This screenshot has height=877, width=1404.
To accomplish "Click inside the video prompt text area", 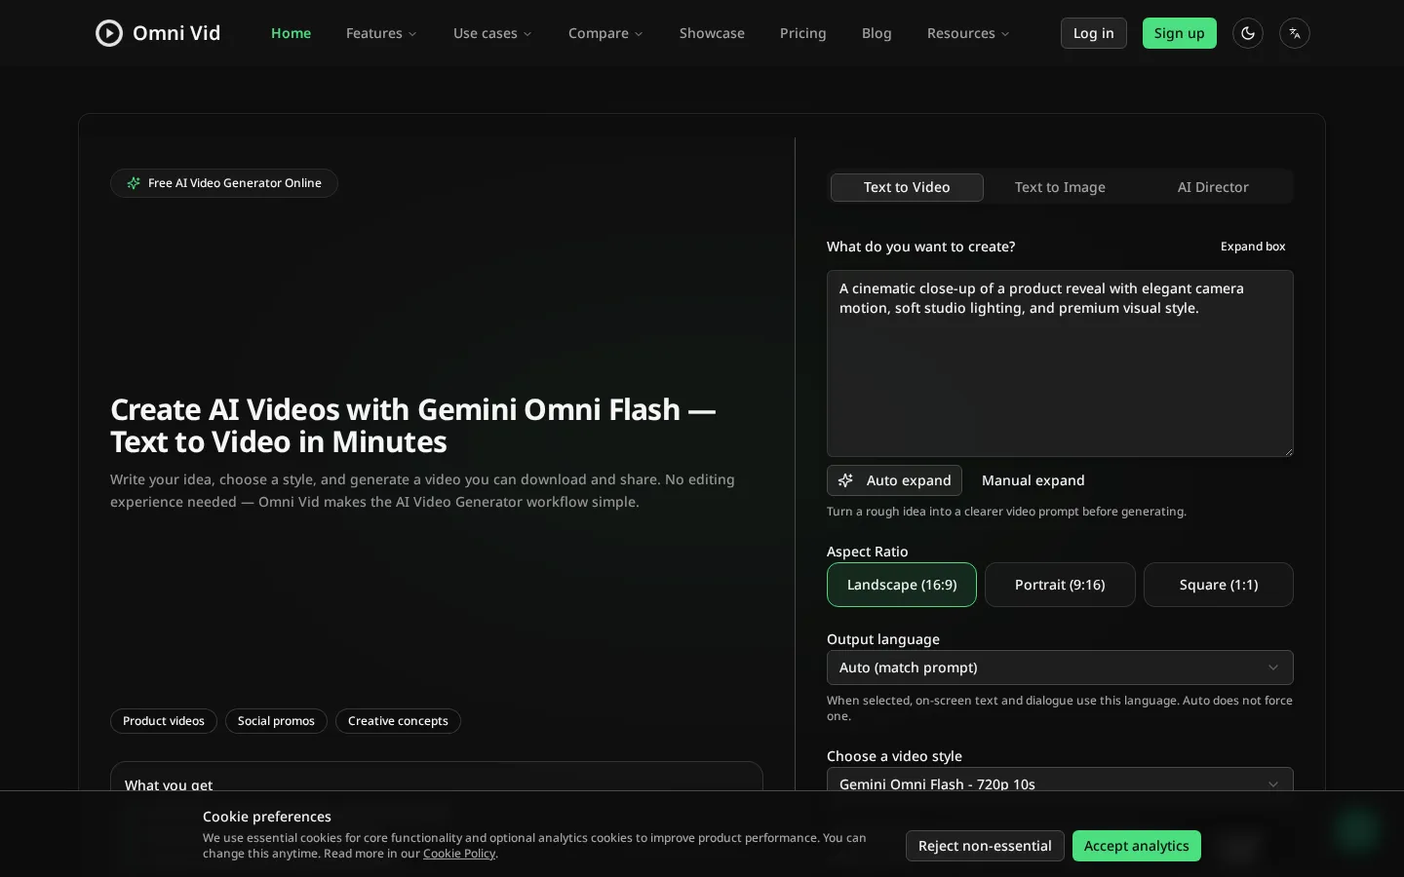I will 1060,363.
